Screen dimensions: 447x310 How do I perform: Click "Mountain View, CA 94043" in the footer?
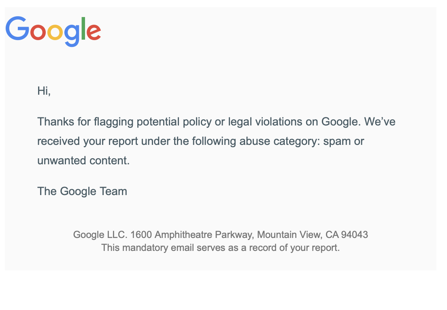[313, 235]
